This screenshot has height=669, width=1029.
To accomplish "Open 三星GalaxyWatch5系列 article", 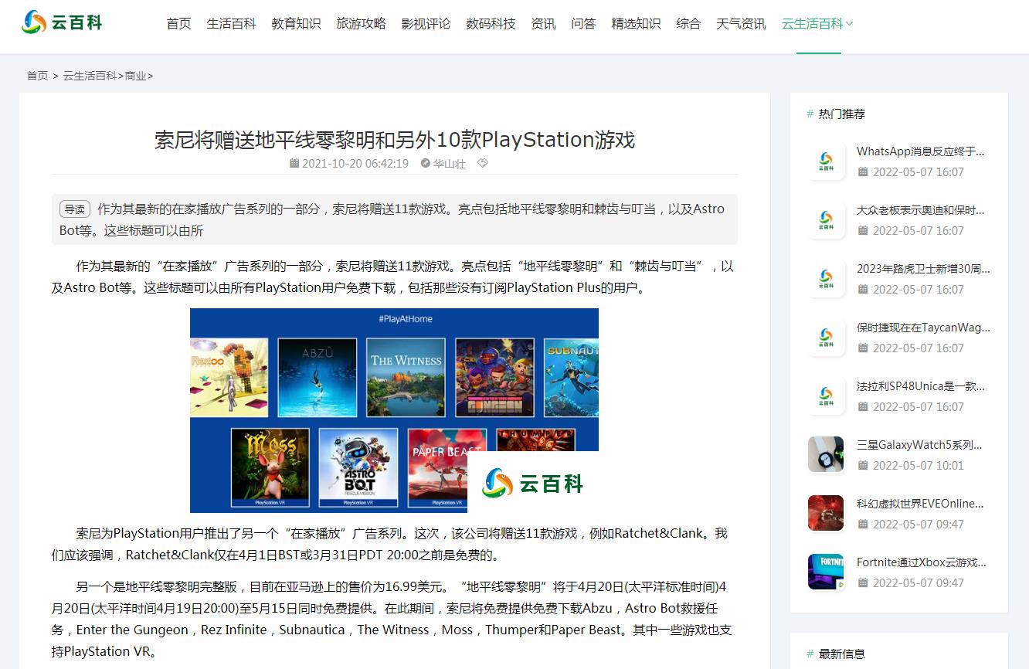I will tap(919, 445).
